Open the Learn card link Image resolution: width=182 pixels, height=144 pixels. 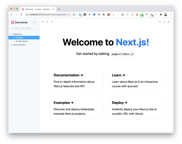coord(135,81)
